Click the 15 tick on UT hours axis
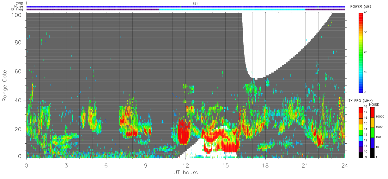The image size is (388, 179). pyautogui.click(x=225, y=165)
